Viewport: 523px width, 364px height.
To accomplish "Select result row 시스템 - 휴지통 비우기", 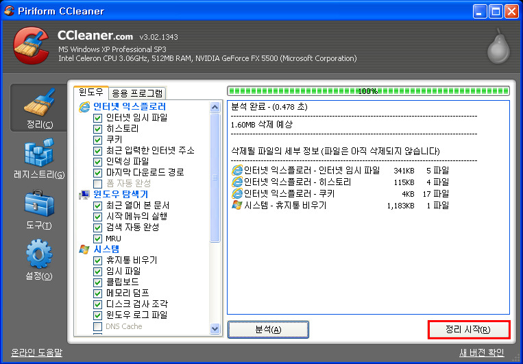I will click(x=340, y=205).
